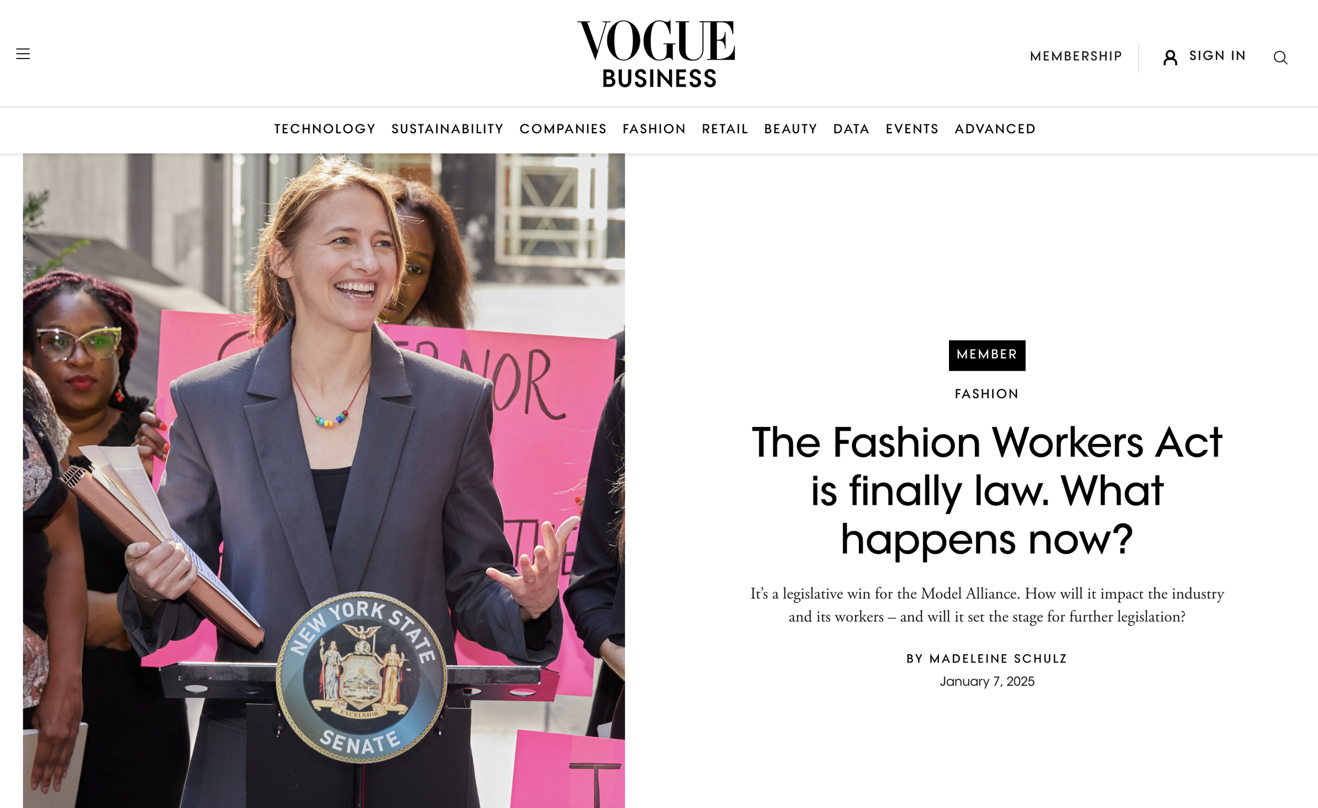Open the Companies section
This screenshot has width=1318, height=808.
point(563,129)
